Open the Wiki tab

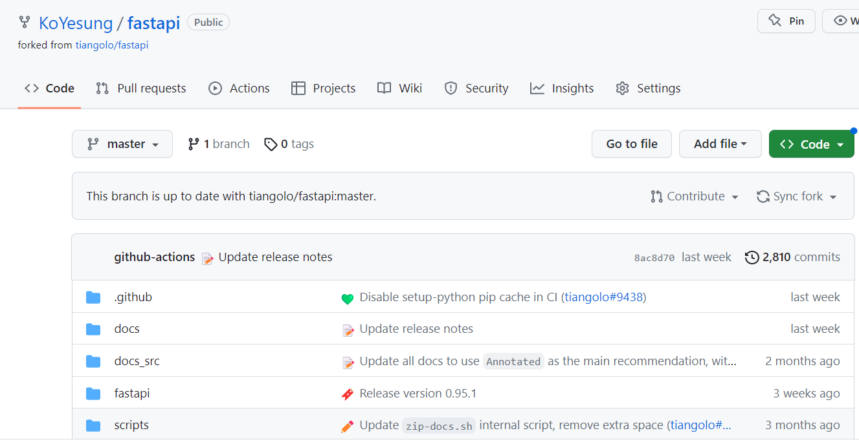point(400,89)
